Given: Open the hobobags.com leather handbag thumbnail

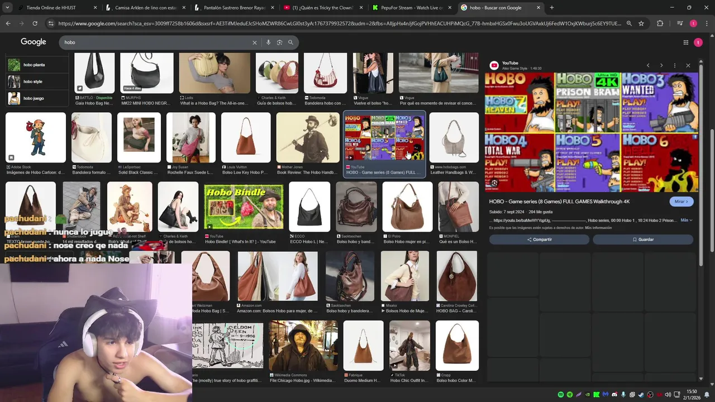Looking at the screenshot, I should click(x=454, y=138).
